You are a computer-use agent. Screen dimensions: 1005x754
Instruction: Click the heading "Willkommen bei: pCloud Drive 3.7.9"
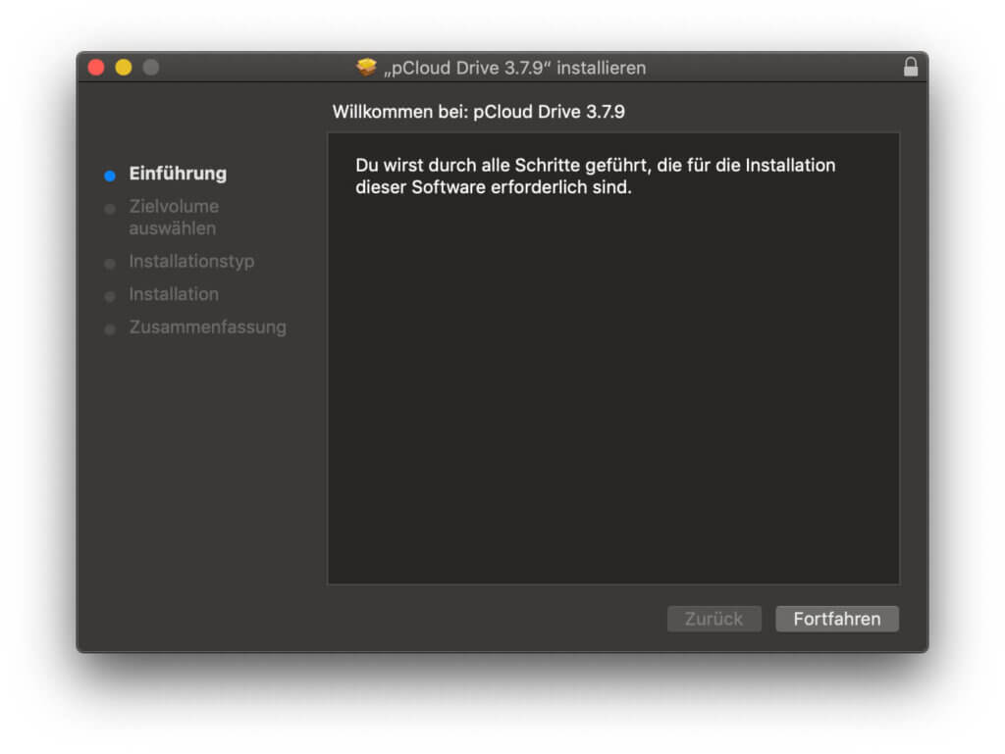[x=478, y=112]
